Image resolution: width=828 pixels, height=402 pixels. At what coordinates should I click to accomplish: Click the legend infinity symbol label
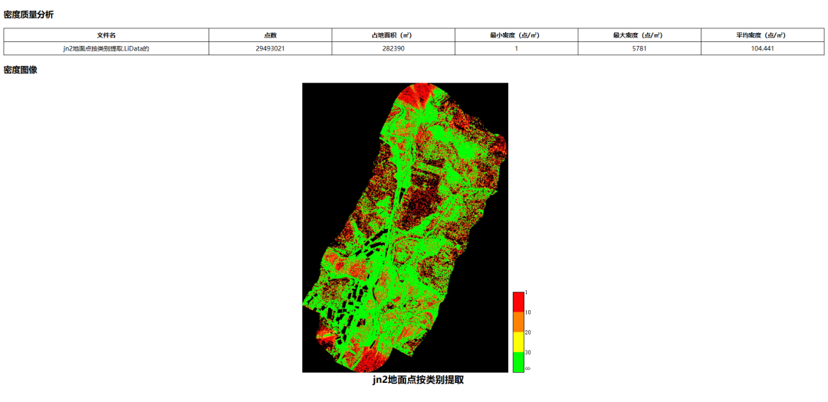pos(527,369)
